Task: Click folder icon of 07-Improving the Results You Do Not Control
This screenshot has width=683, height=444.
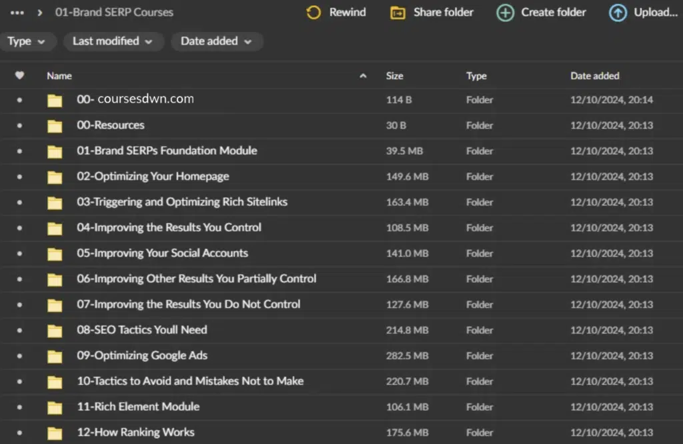Action: tap(55, 305)
